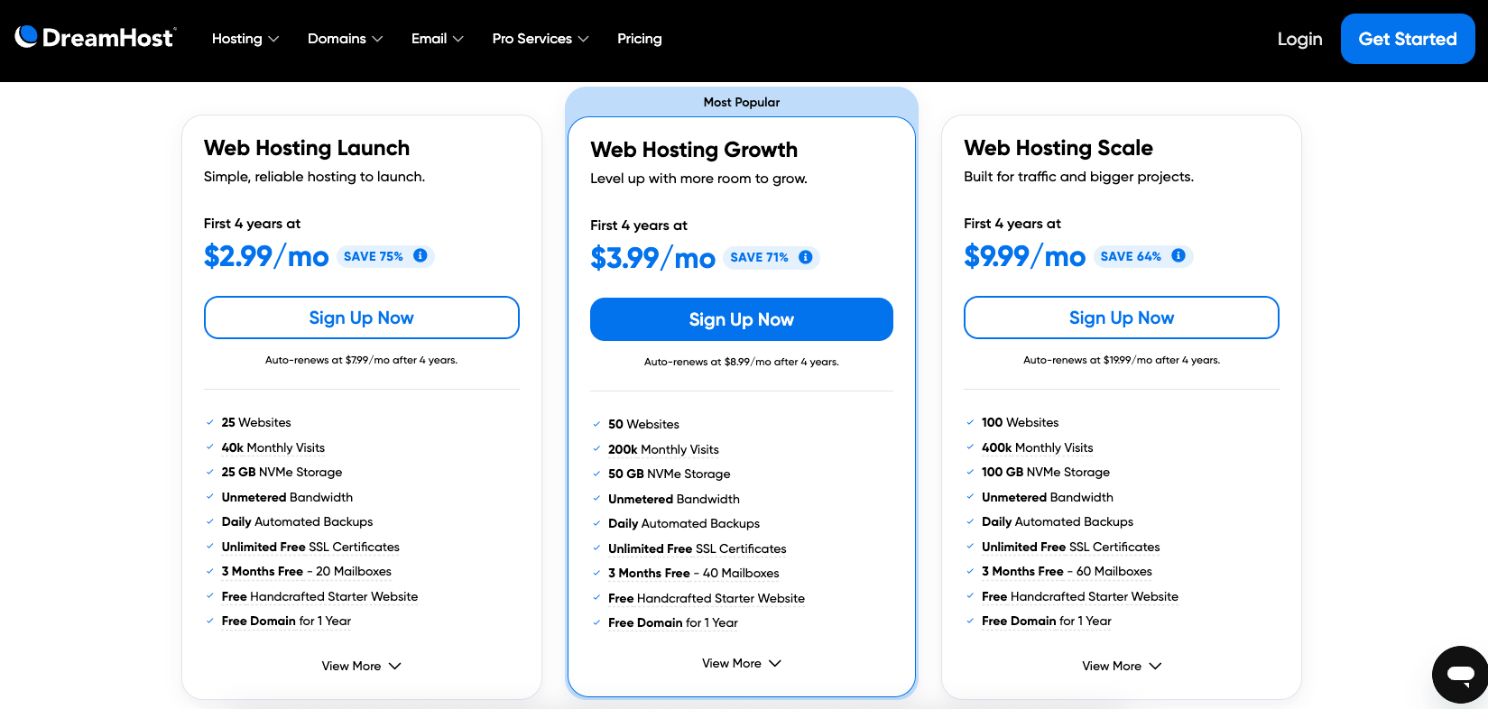Click info icon next to SAVE 71%

[806, 257]
